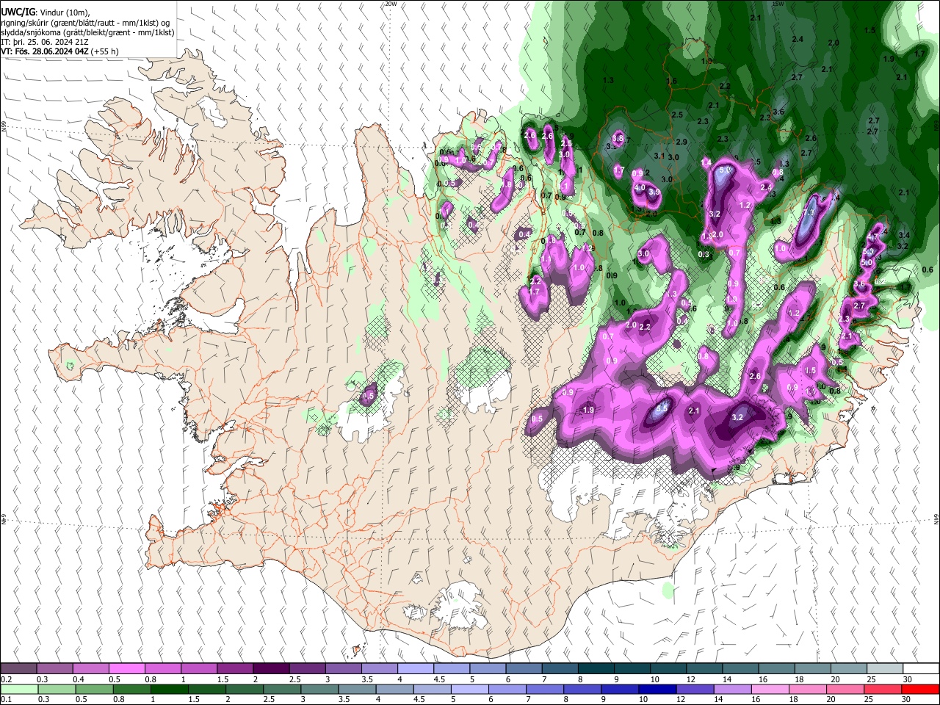Click the royal blue 9 swatch, lower row
940x705 pixels.
(621, 690)
